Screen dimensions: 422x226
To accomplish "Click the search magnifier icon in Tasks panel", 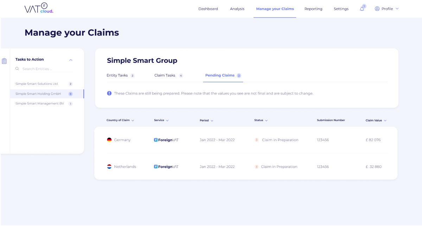I will point(17,69).
